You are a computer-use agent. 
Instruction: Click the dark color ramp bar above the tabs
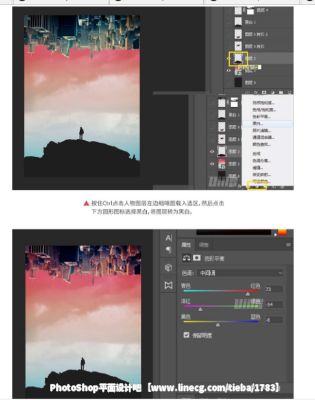click(233, 232)
